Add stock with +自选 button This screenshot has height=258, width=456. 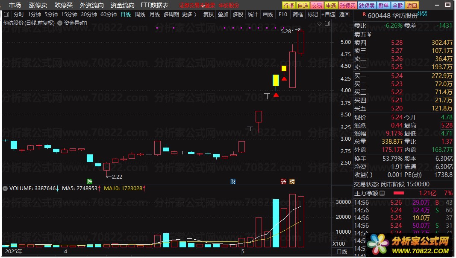click(x=328, y=14)
